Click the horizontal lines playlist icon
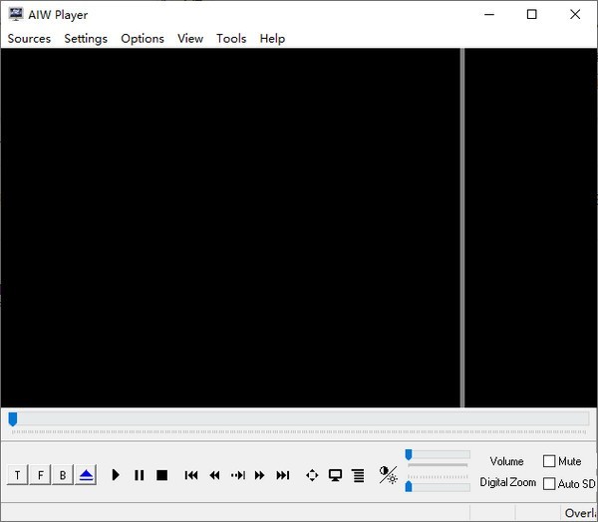 [x=359, y=475]
